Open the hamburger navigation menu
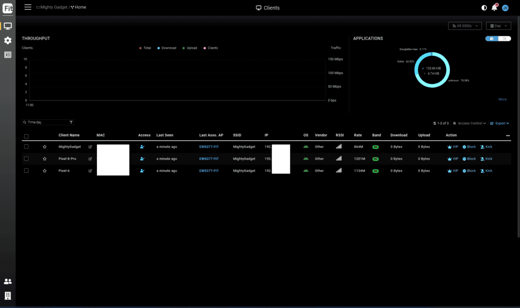Image resolution: width=520 pixels, height=308 pixels. click(28, 7)
